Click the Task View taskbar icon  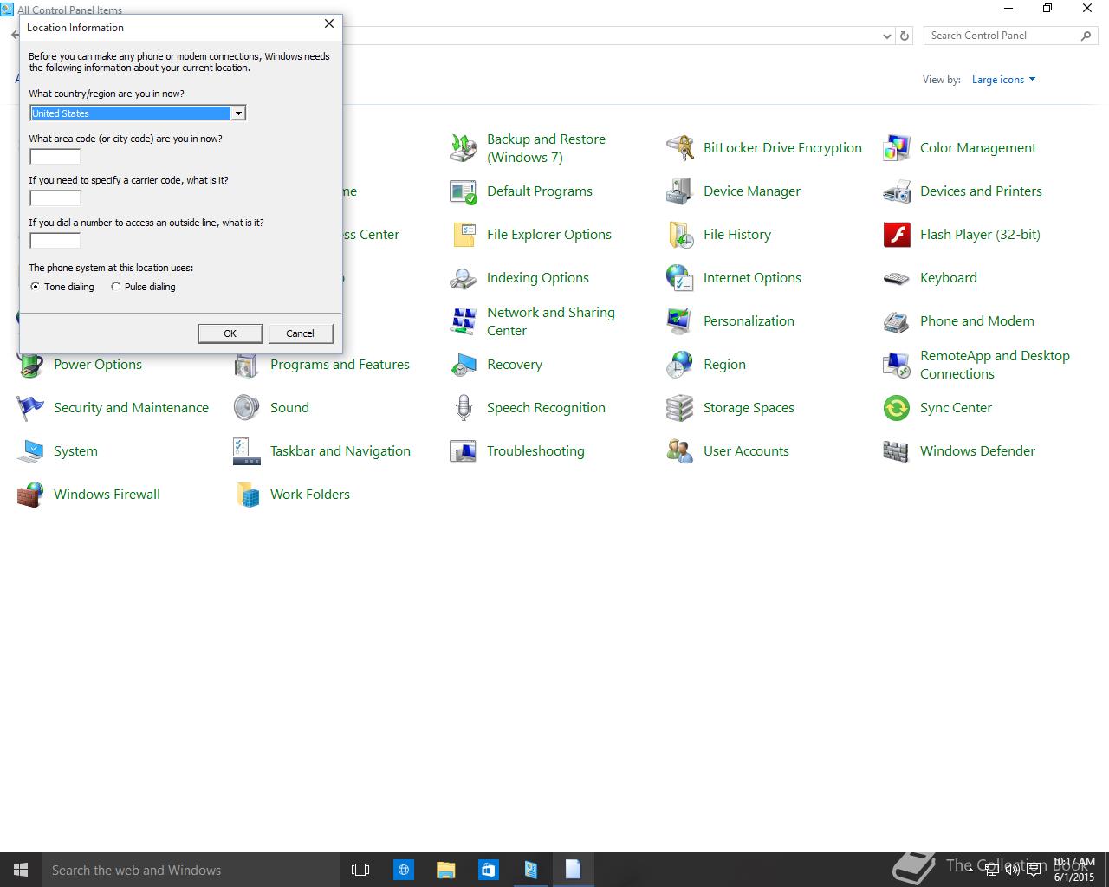coord(360,870)
